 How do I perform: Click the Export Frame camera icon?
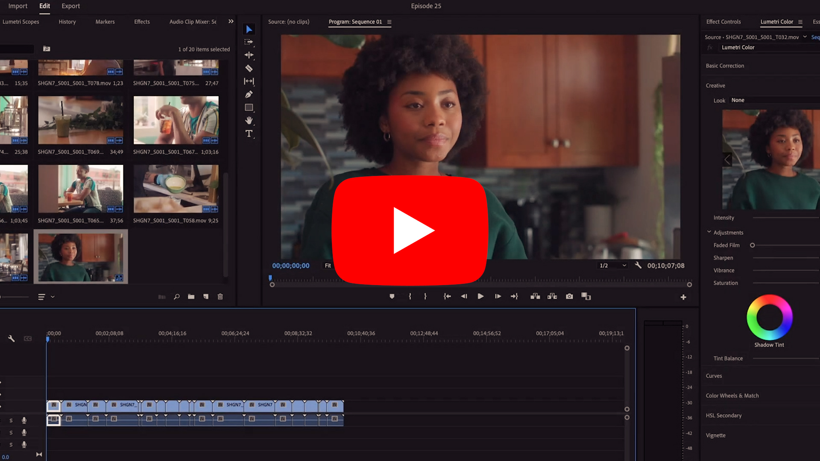(x=569, y=296)
